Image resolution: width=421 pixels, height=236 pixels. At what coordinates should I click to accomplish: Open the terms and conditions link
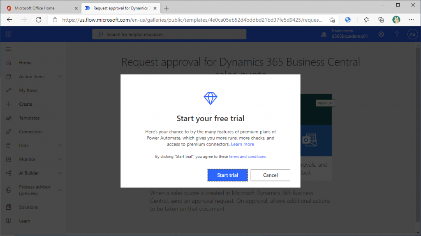[247, 157]
